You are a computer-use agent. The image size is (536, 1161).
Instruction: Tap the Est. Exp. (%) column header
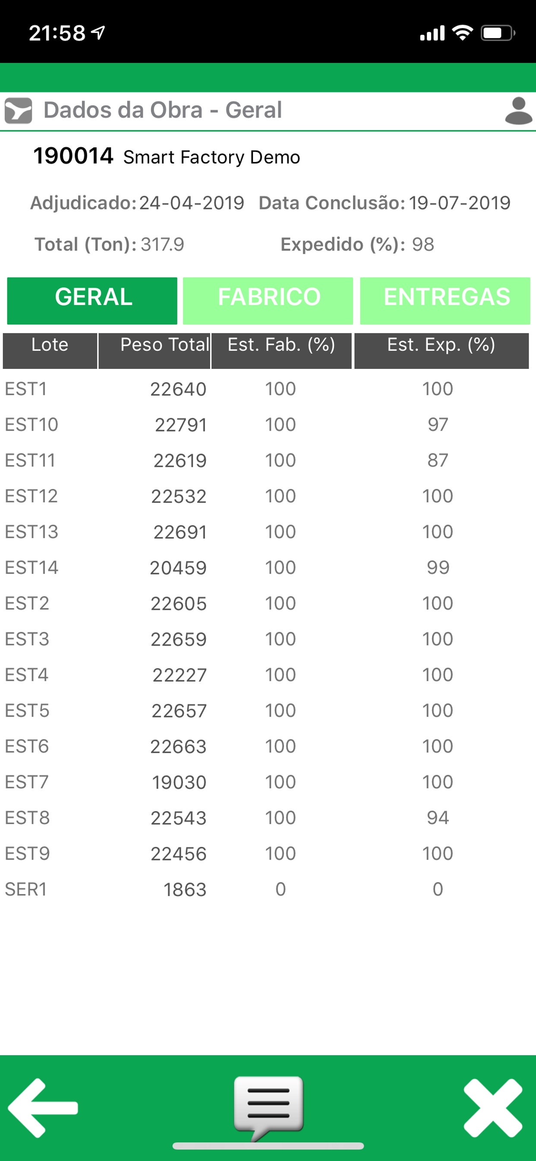tap(441, 351)
